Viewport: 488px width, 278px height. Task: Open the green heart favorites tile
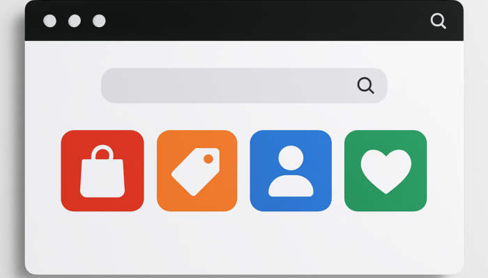tap(386, 171)
